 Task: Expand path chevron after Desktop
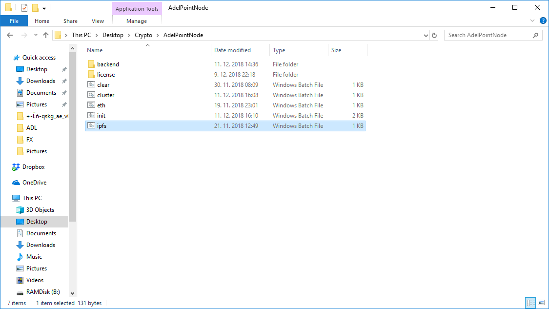point(129,35)
